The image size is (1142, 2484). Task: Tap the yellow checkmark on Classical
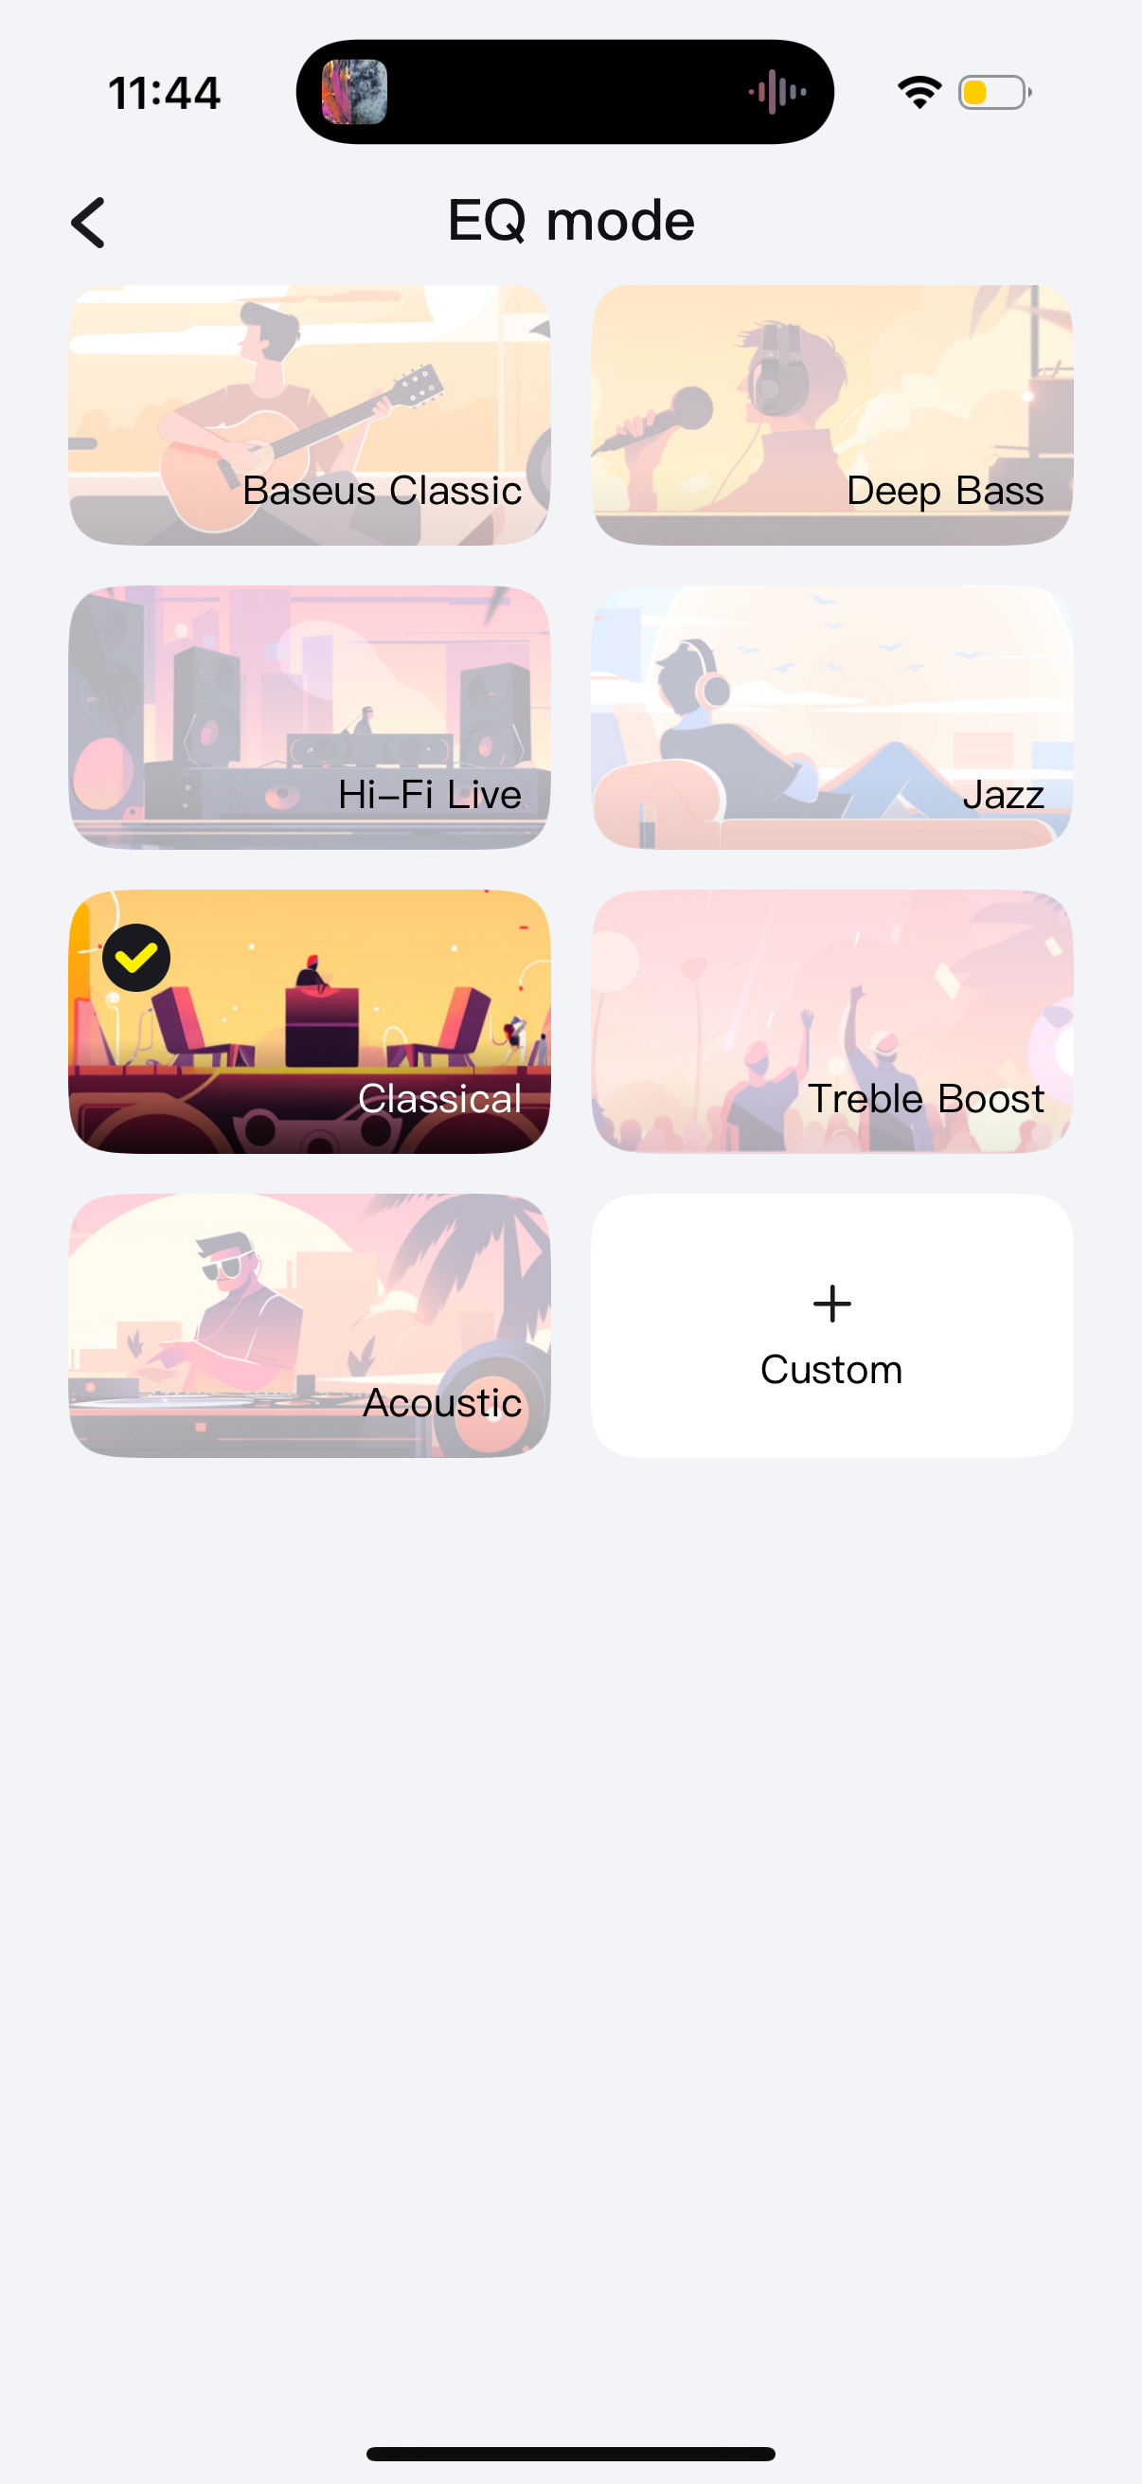(135, 958)
